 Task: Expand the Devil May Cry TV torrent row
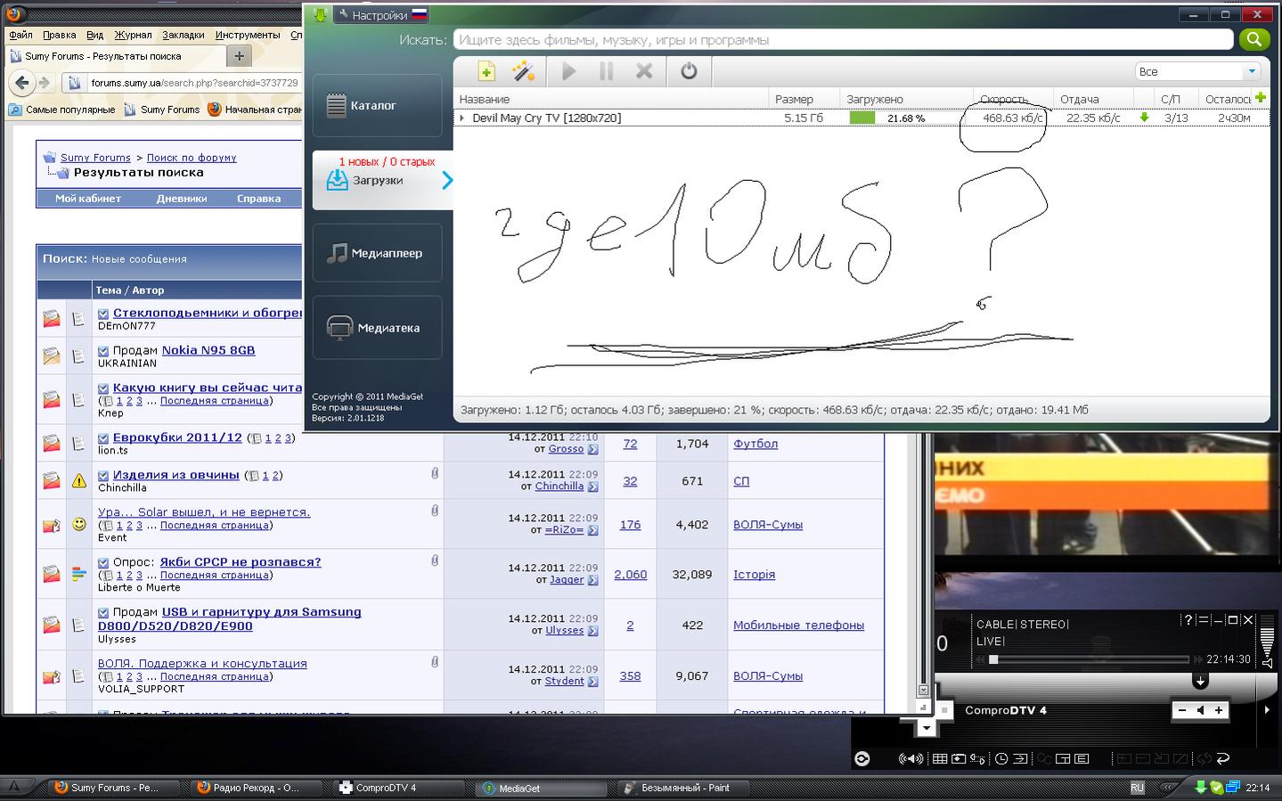[x=461, y=118]
